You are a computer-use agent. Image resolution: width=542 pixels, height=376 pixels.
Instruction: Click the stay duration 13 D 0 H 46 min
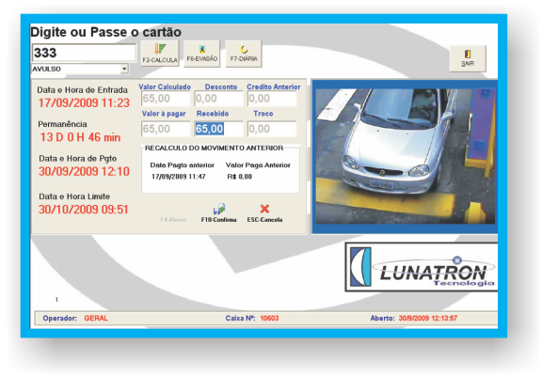pos(80,137)
